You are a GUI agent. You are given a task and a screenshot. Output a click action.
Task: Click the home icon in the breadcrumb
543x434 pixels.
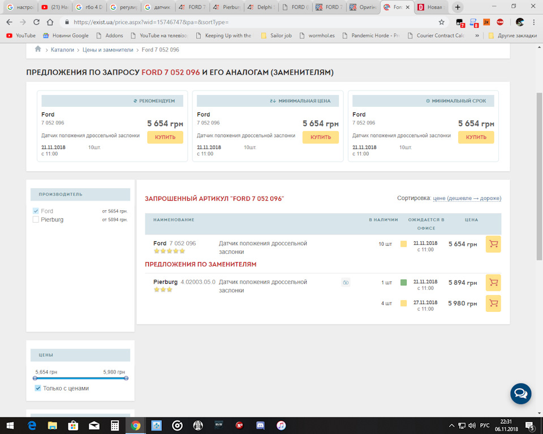pyautogui.click(x=38, y=49)
